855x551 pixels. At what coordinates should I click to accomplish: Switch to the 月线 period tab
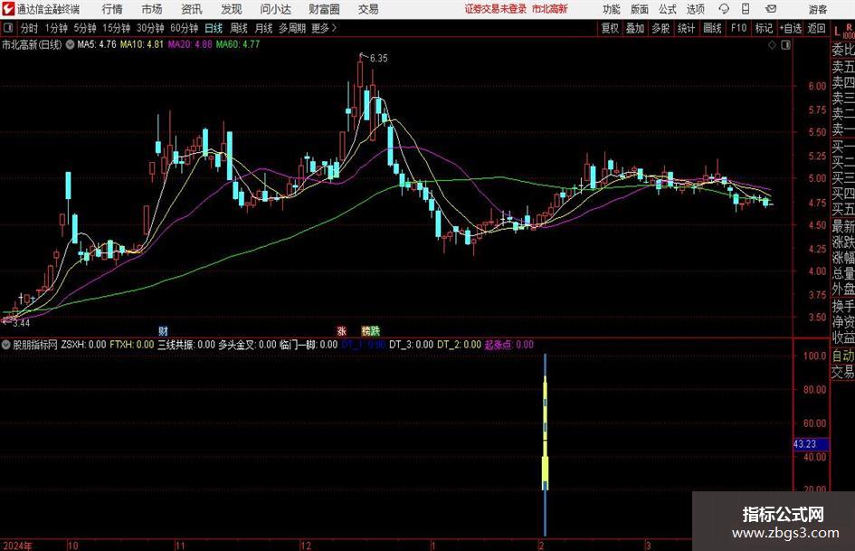(263, 28)
